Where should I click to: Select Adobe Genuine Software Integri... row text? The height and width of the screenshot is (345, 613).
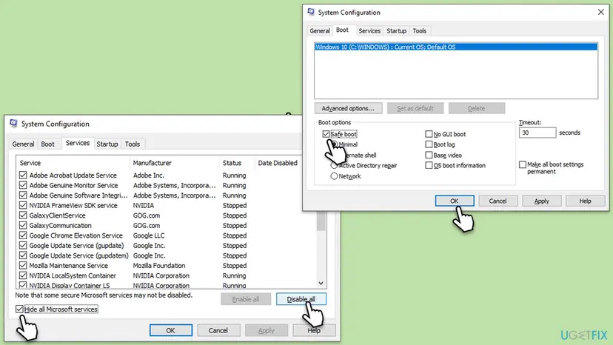pyautogui.click(x=78, y=195)
